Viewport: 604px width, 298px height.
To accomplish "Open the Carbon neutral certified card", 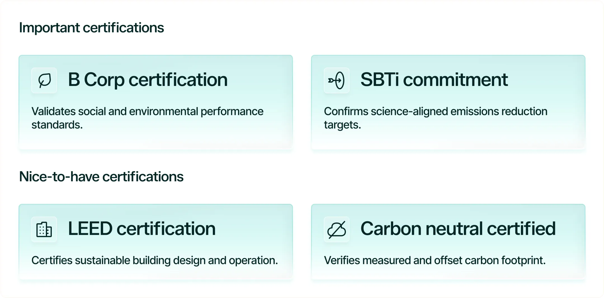I will (448, 242).
